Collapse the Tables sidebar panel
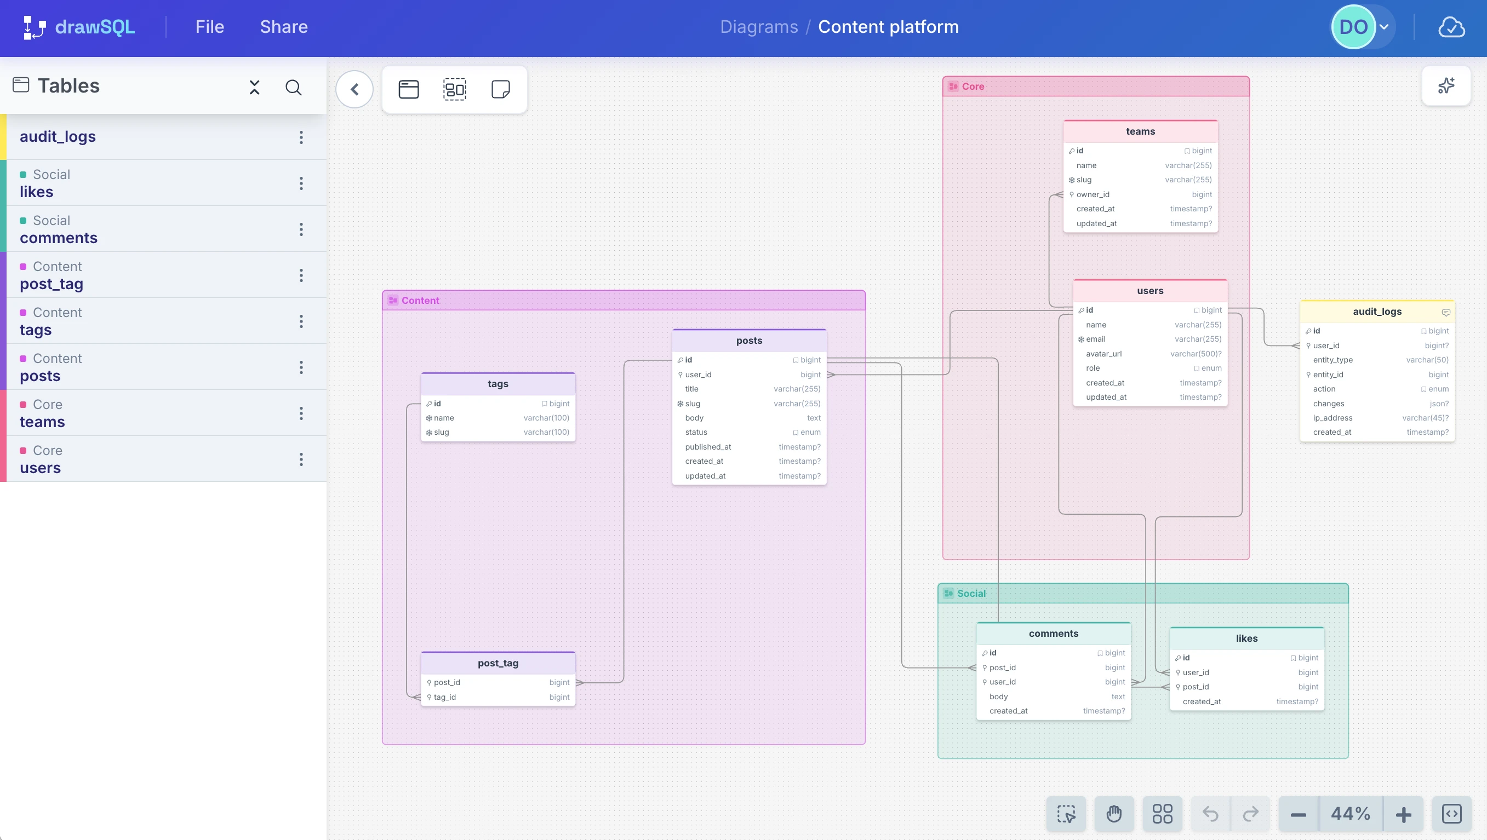The image size is (1487, 840). [x=254, y=88]
